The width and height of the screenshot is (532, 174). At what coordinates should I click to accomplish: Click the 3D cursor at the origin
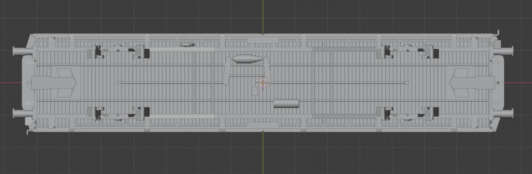click(263, 83)
